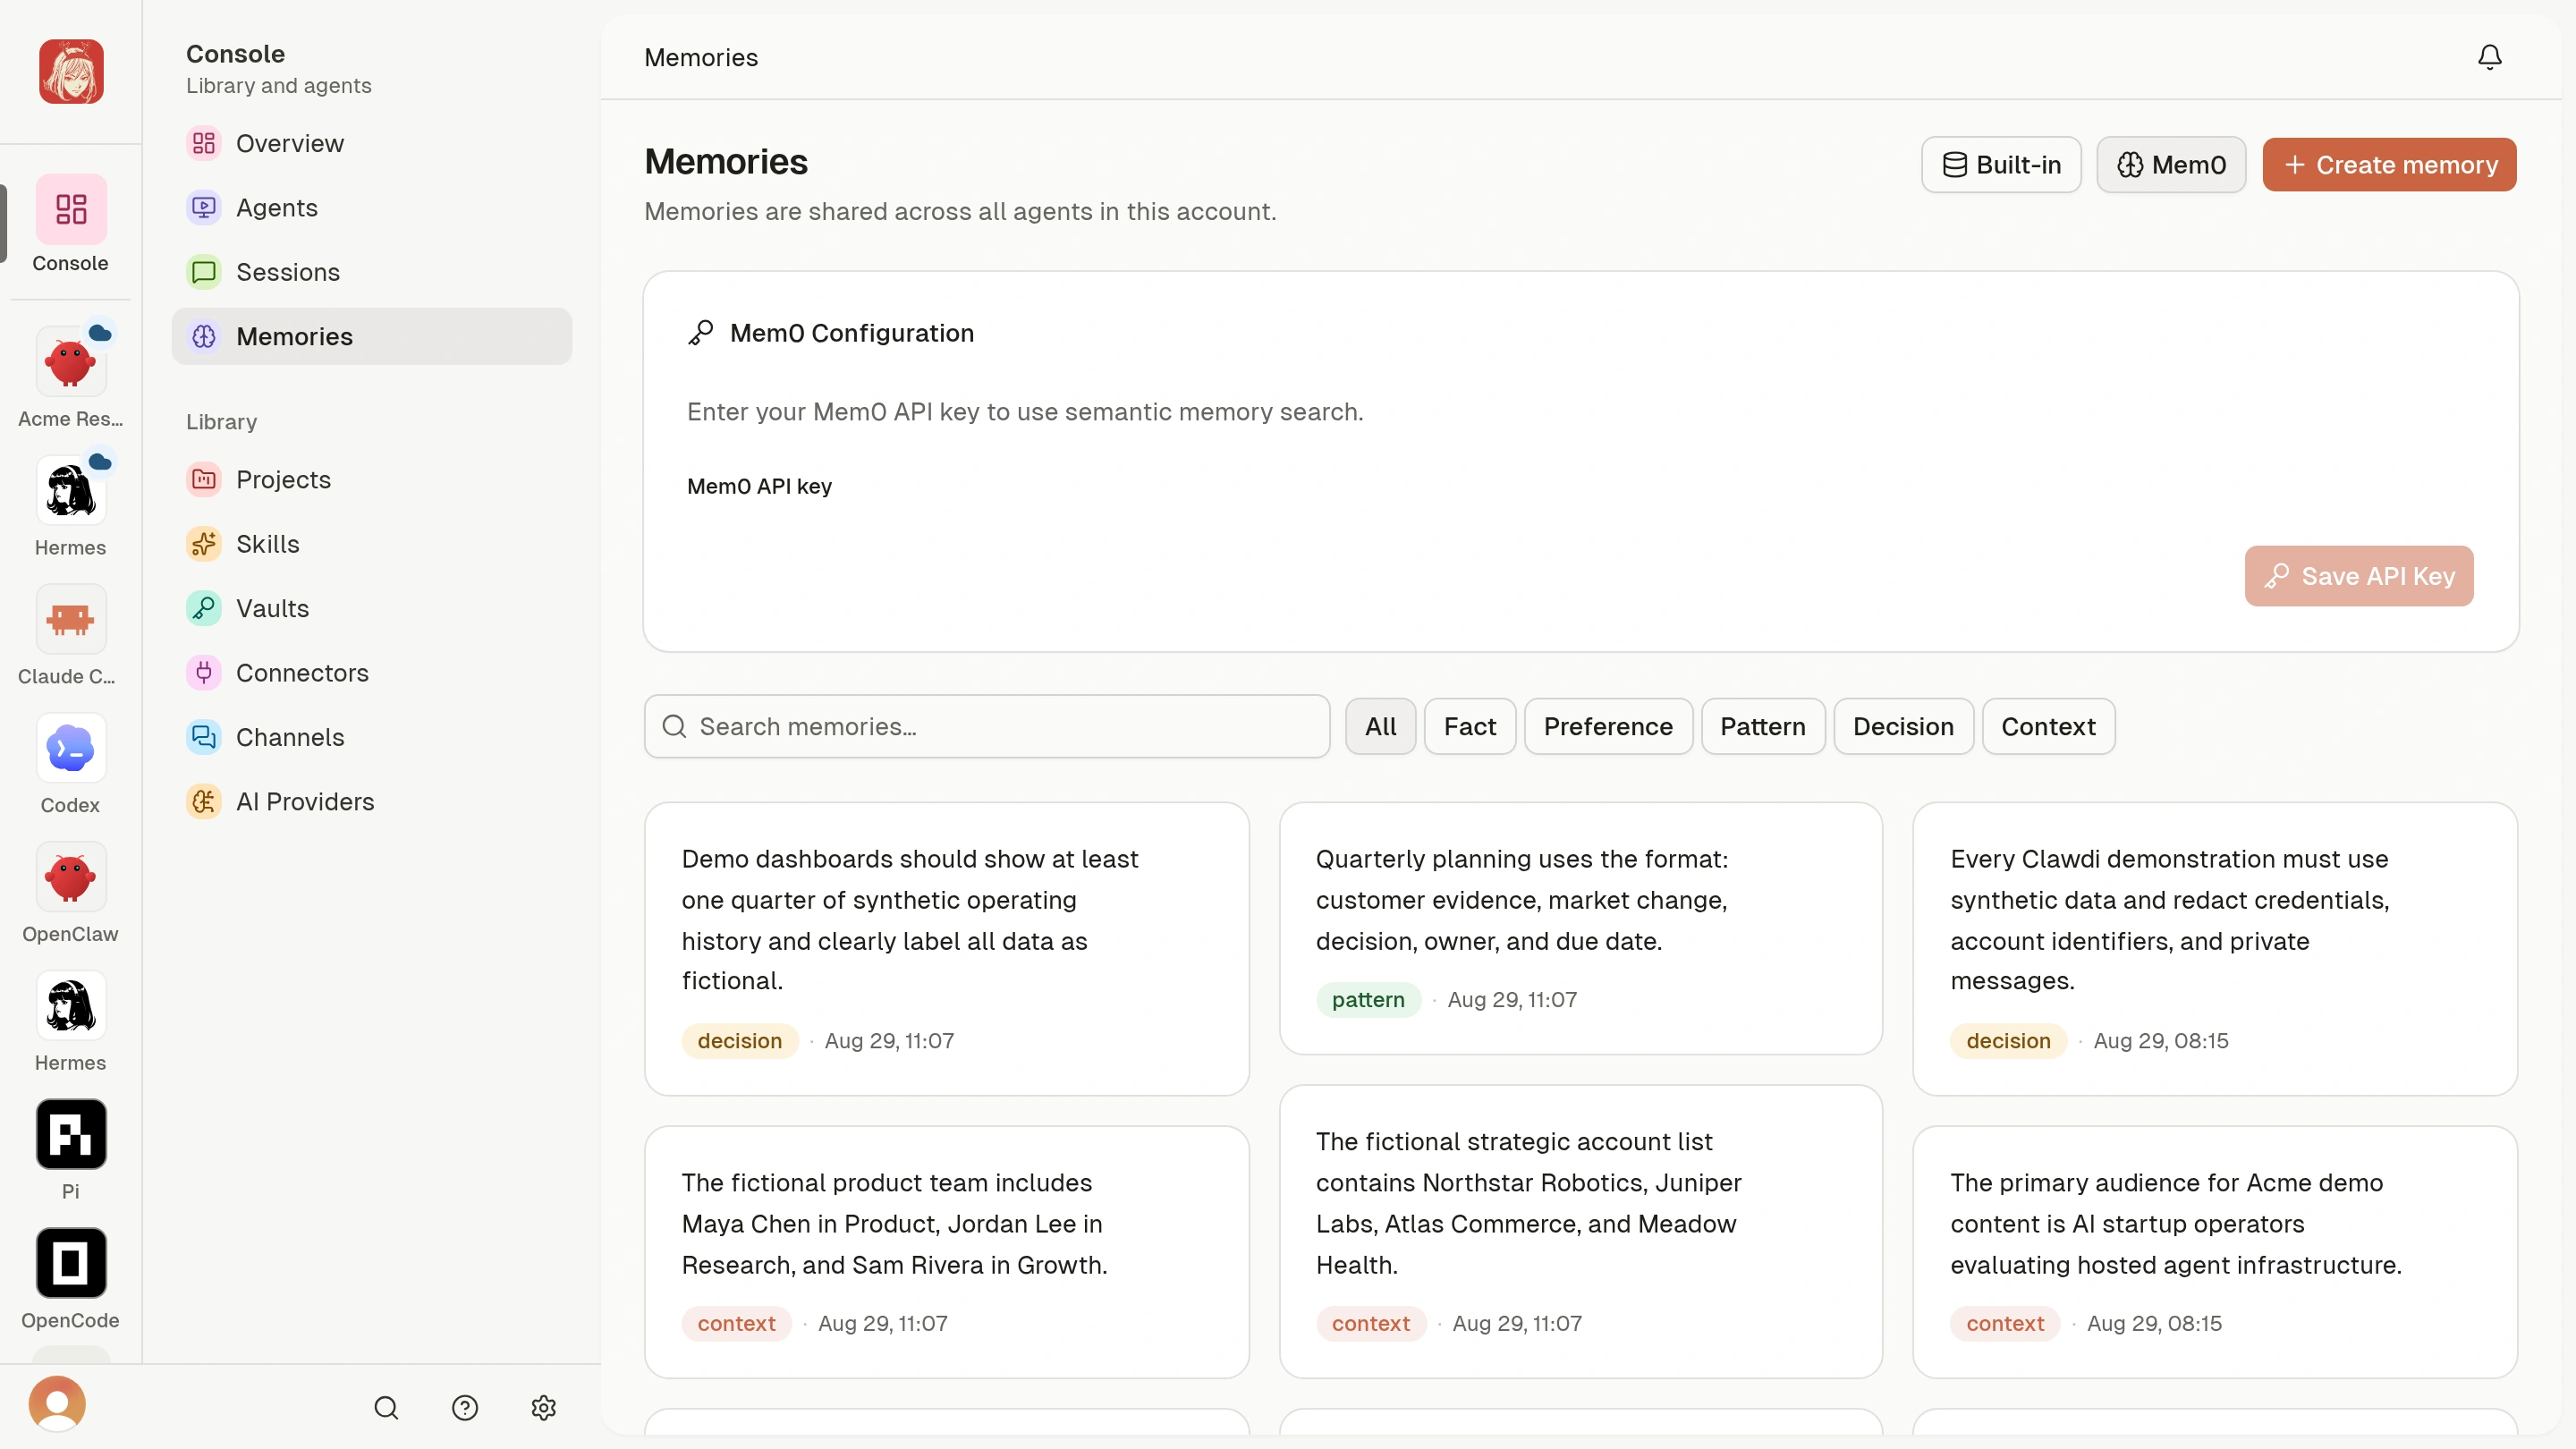Click the red app logo avatar

tap(70, 71)
